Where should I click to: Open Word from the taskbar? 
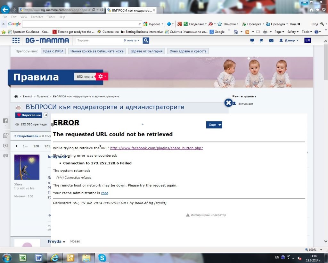point(38,258)
